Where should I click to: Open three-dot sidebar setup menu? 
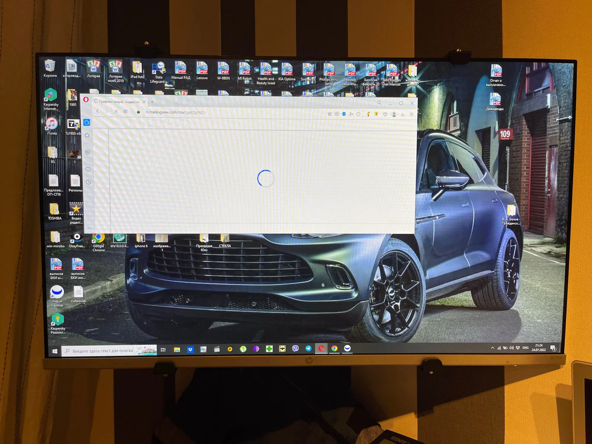pos(90,228)
